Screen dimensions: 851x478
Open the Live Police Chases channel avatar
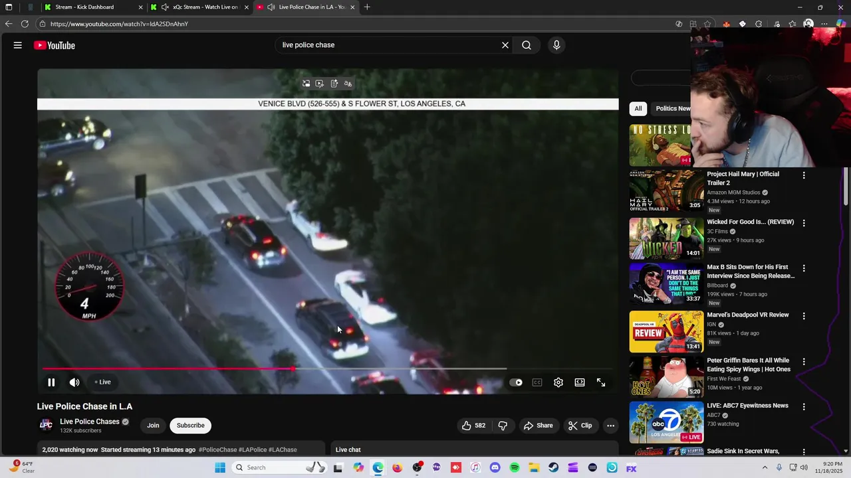point(46,425)
